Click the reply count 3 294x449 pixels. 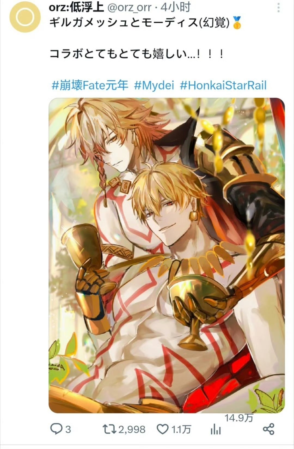pyautogui.click(x=68, y=430)
